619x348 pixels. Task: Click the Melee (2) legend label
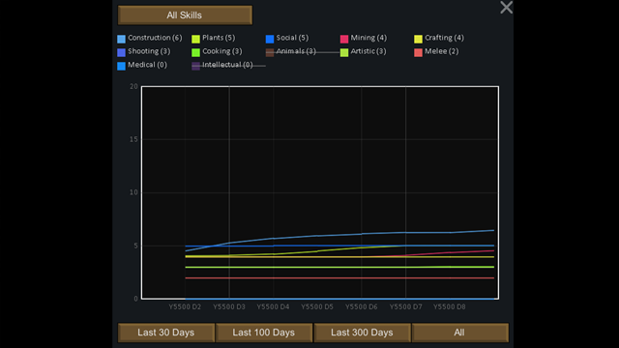tap(441, 51)
